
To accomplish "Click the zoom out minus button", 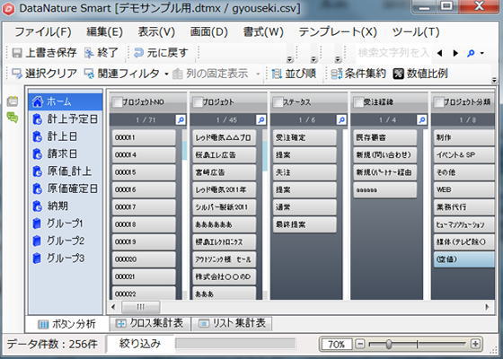I will tap(360, 345).
